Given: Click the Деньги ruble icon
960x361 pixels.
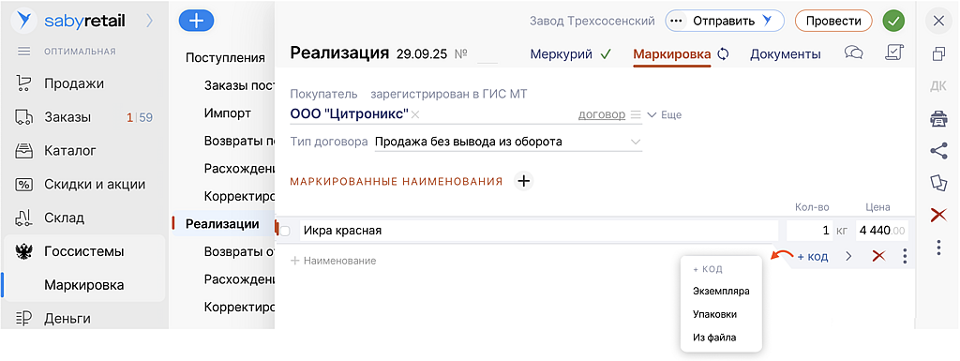Looking at the screenshot, I should click(x=23, y=319).
